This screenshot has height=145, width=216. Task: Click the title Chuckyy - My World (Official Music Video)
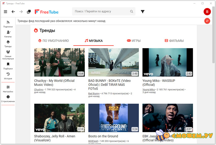54,83
